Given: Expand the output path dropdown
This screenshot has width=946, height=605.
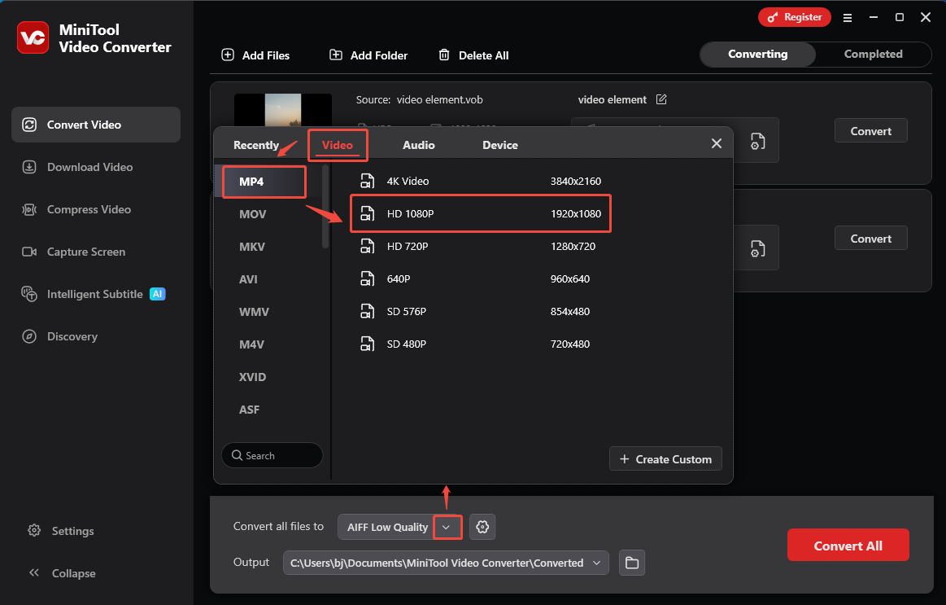Looking at the screenshot, I should 597,562.
